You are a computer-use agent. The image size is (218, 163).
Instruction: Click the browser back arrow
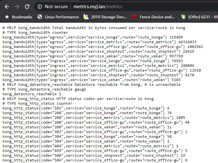click(7, 7)
